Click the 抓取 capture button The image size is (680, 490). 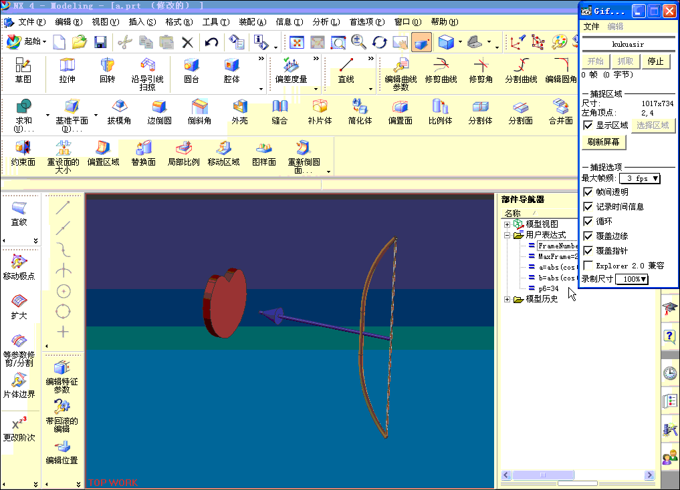tap(625, 61)
